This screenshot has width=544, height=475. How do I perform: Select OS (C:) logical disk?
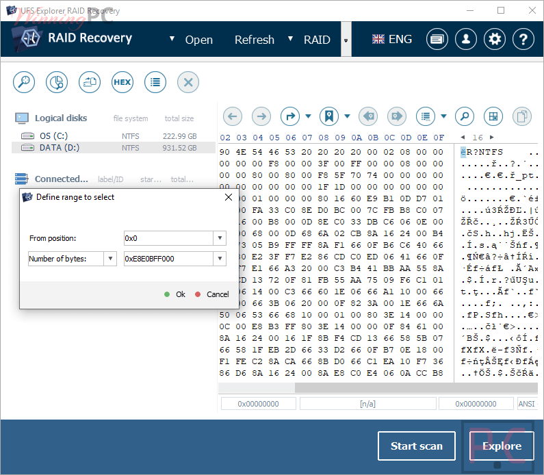click(113, 136)
